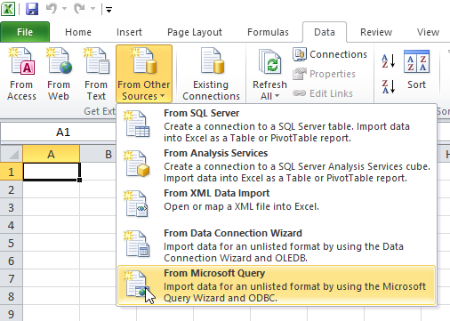The width and height of the screenshot is (450, 321).
Task: Click the Select All corner triangle
Action: pyautogui.click(x=12, y=154)
